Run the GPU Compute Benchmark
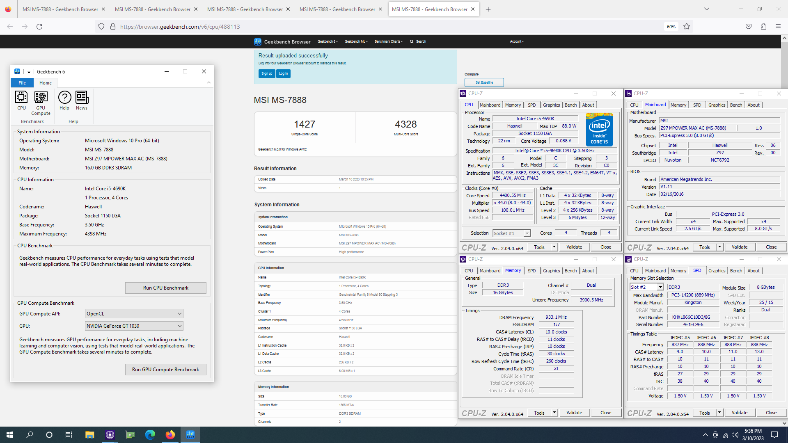The width and height of the screenshot is (788, 443). [x=166, y=370]
